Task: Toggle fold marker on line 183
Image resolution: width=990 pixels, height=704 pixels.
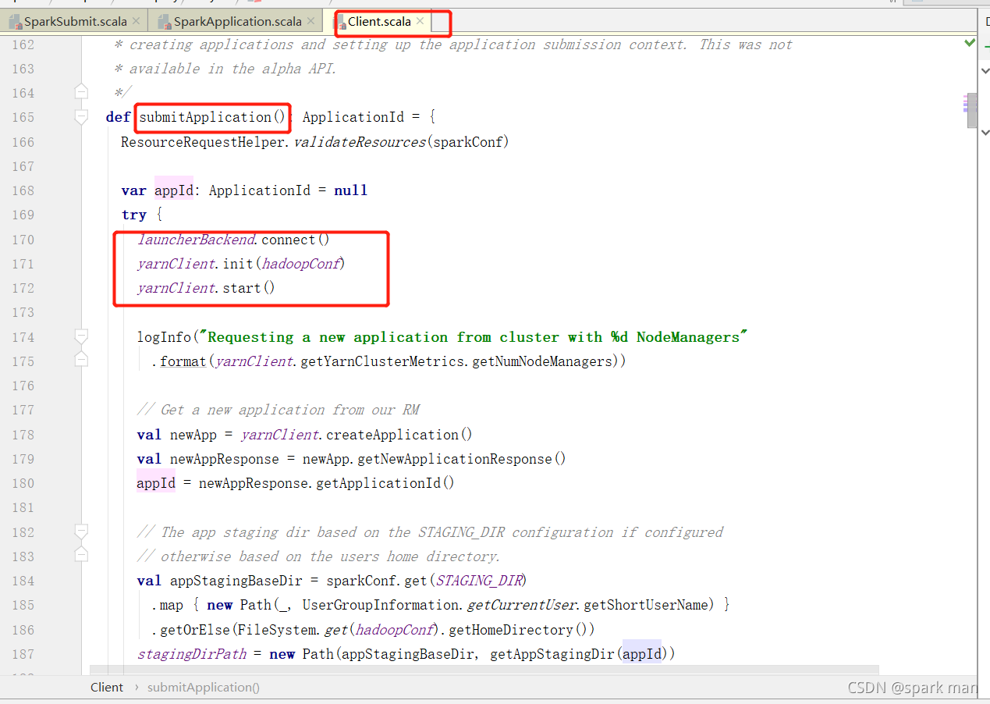Action: 81,555
